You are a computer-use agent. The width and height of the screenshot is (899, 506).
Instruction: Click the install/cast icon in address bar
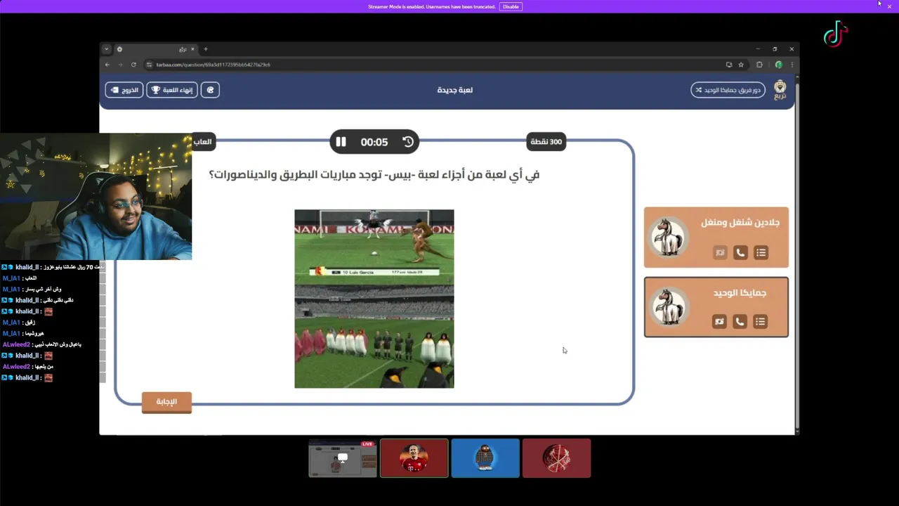(x=729, y=65)
